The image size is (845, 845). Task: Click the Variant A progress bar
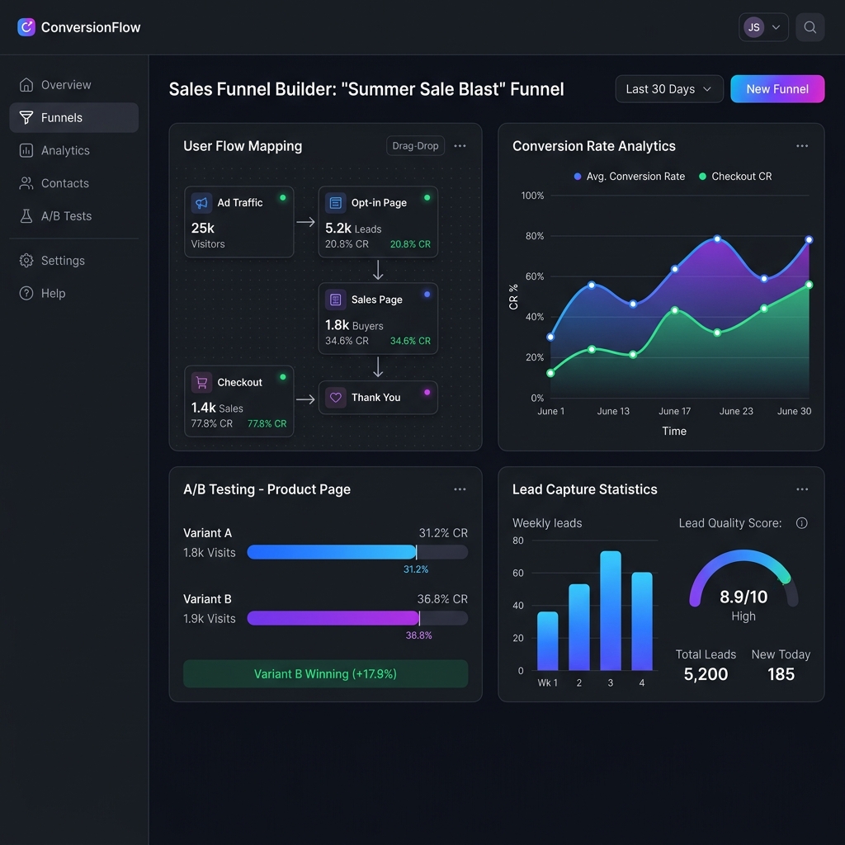(x=357, y=552)
